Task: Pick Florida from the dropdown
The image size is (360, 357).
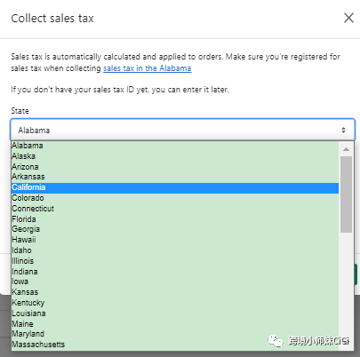Action: 175,219
